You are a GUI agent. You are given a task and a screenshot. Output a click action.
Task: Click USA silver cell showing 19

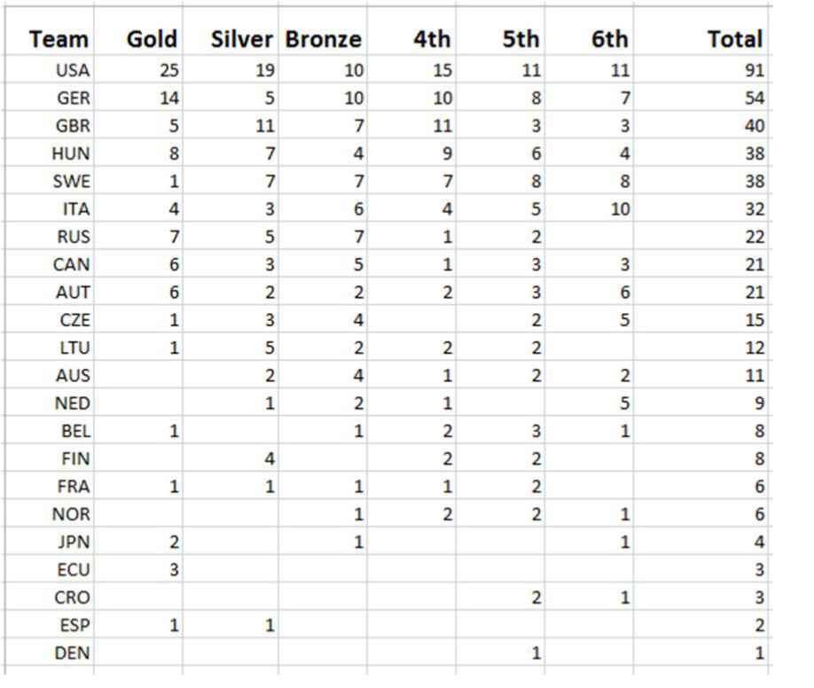pyautogui.click(x=231, y=69)
